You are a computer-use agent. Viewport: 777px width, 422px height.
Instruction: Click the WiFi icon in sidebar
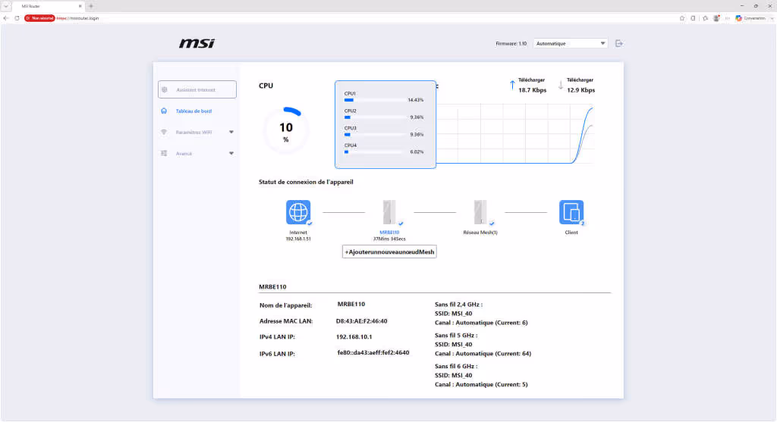(164, 132)
